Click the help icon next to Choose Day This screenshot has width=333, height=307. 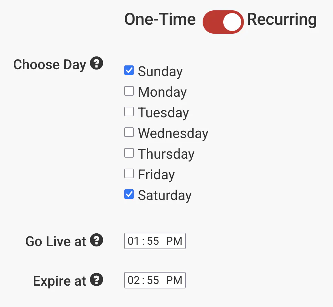click(x=97, y=64)
